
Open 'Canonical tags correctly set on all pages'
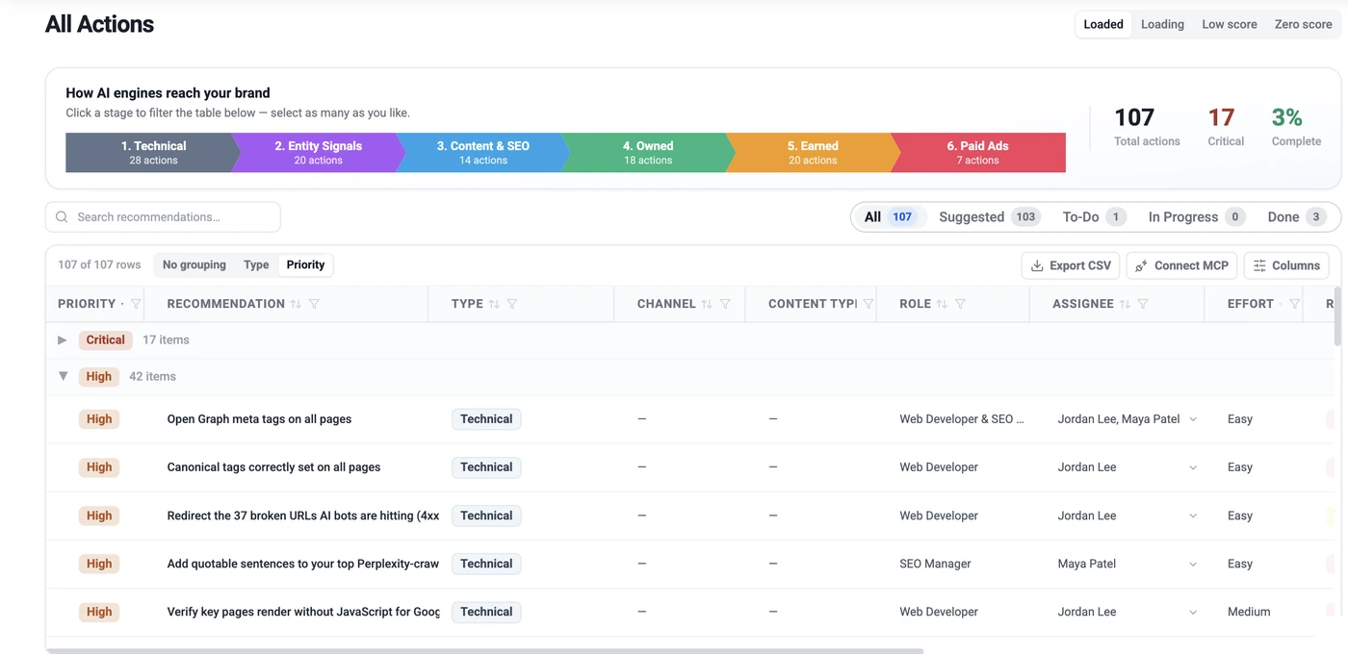(273, 467)
